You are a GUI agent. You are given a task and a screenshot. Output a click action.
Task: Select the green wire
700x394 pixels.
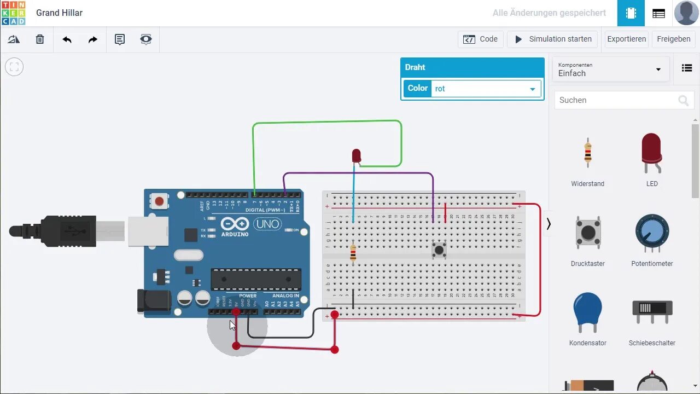pos(328,121)
